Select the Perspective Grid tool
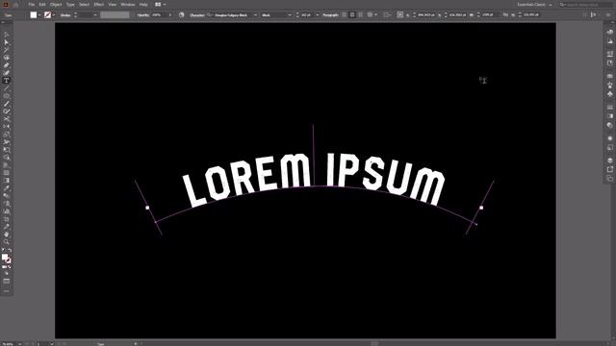616x346 pixels. pos(7,164)
